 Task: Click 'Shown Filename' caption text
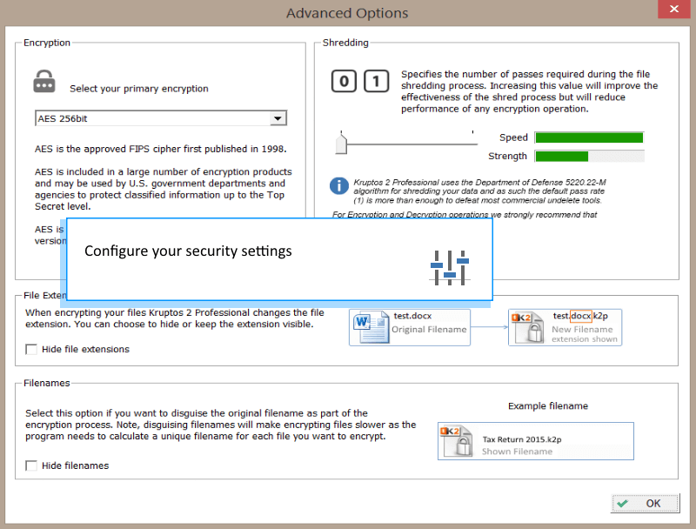[517, 452]
